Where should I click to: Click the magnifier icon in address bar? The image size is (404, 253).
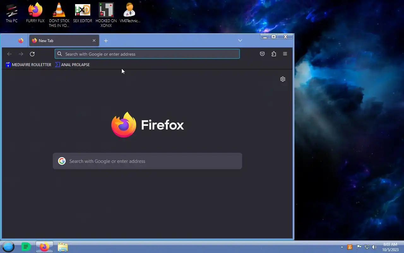pos(60,54)
